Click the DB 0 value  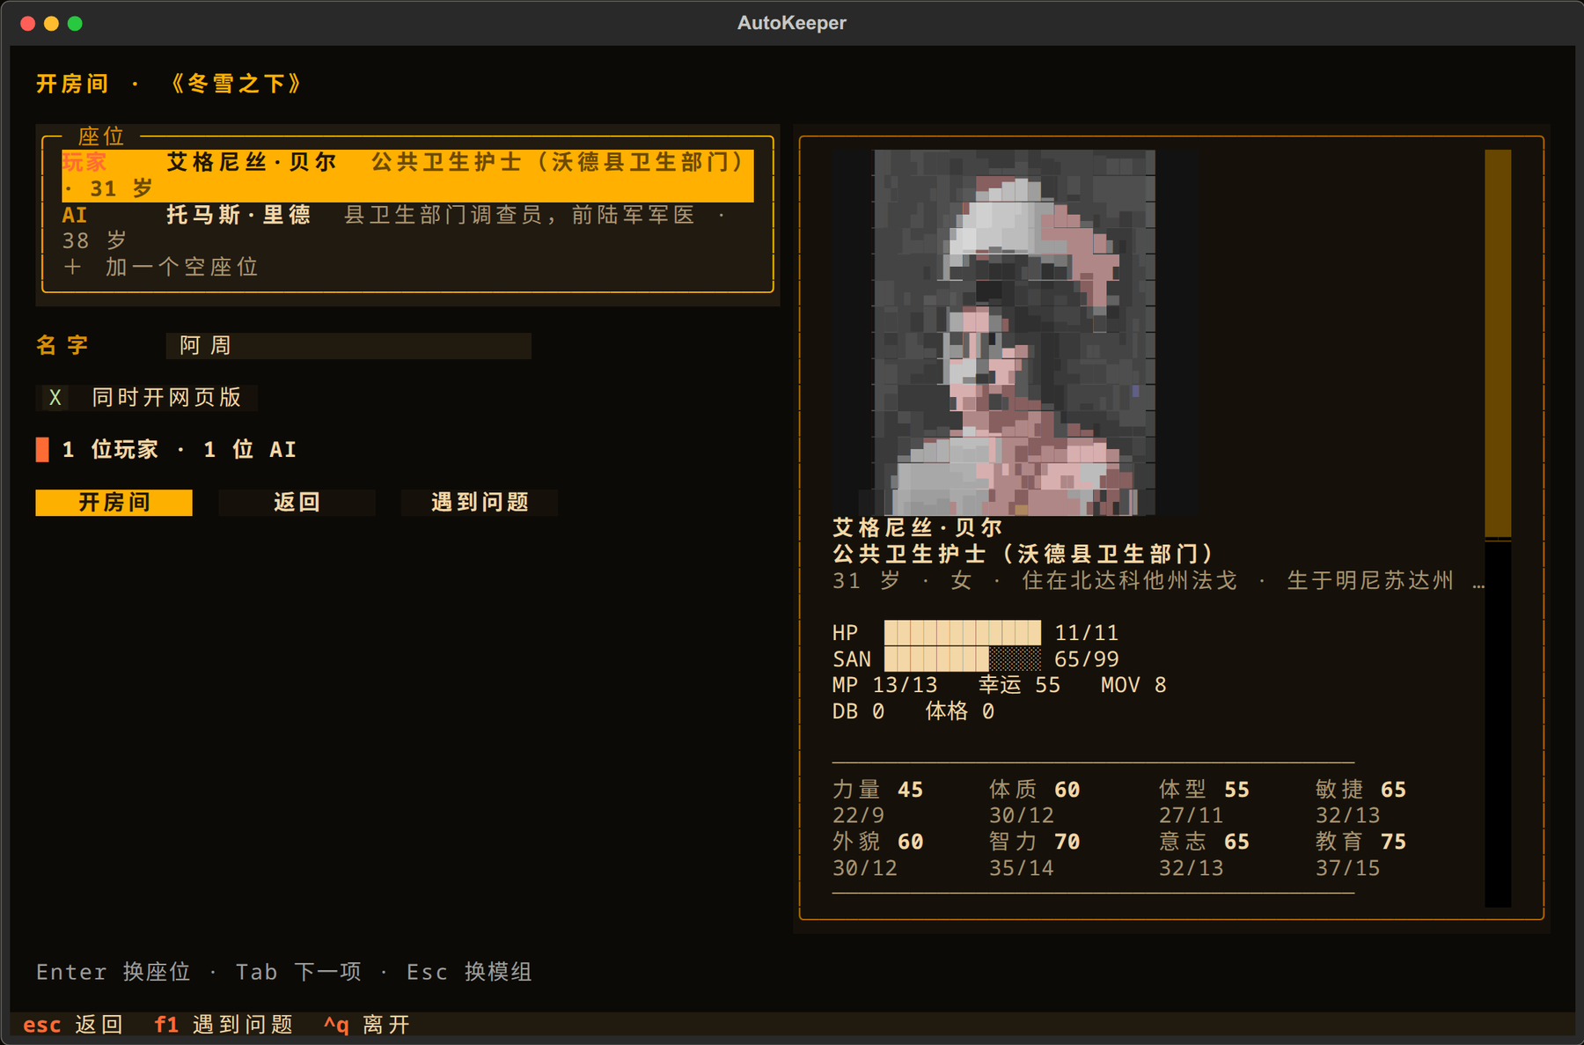858,711
